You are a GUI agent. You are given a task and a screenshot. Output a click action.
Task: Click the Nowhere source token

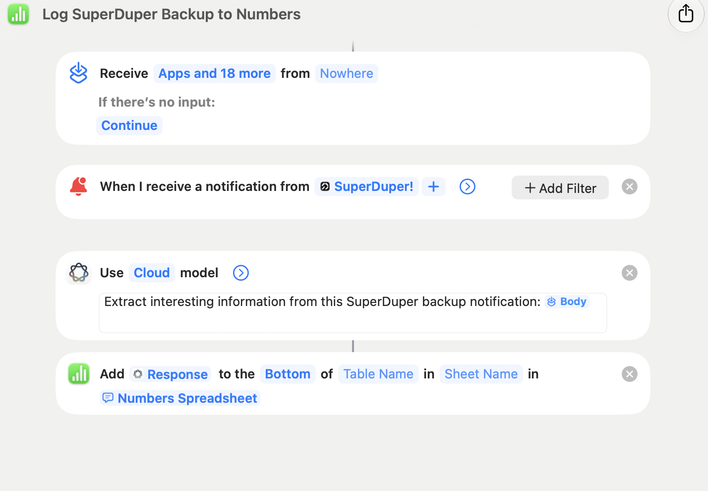(347, 73)
